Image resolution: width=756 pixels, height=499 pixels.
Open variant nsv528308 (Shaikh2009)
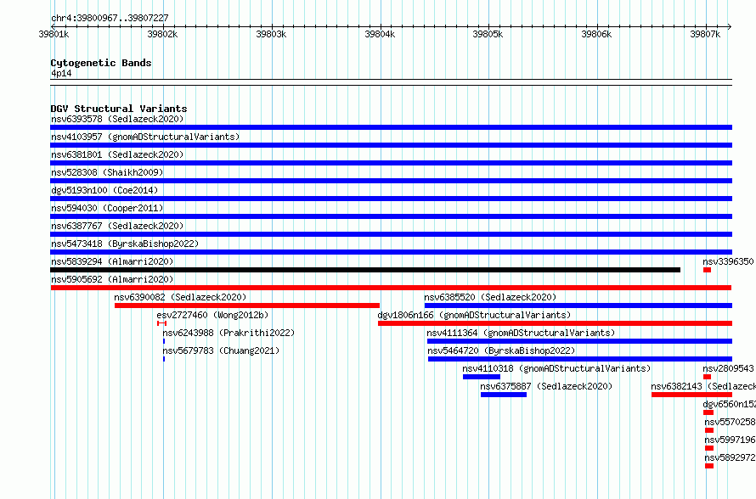(107, 172)
